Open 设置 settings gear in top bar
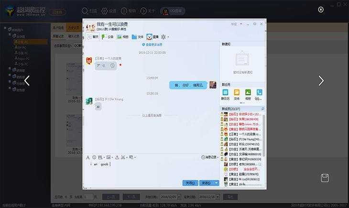The image size is (349, 208). click(105, 11)
